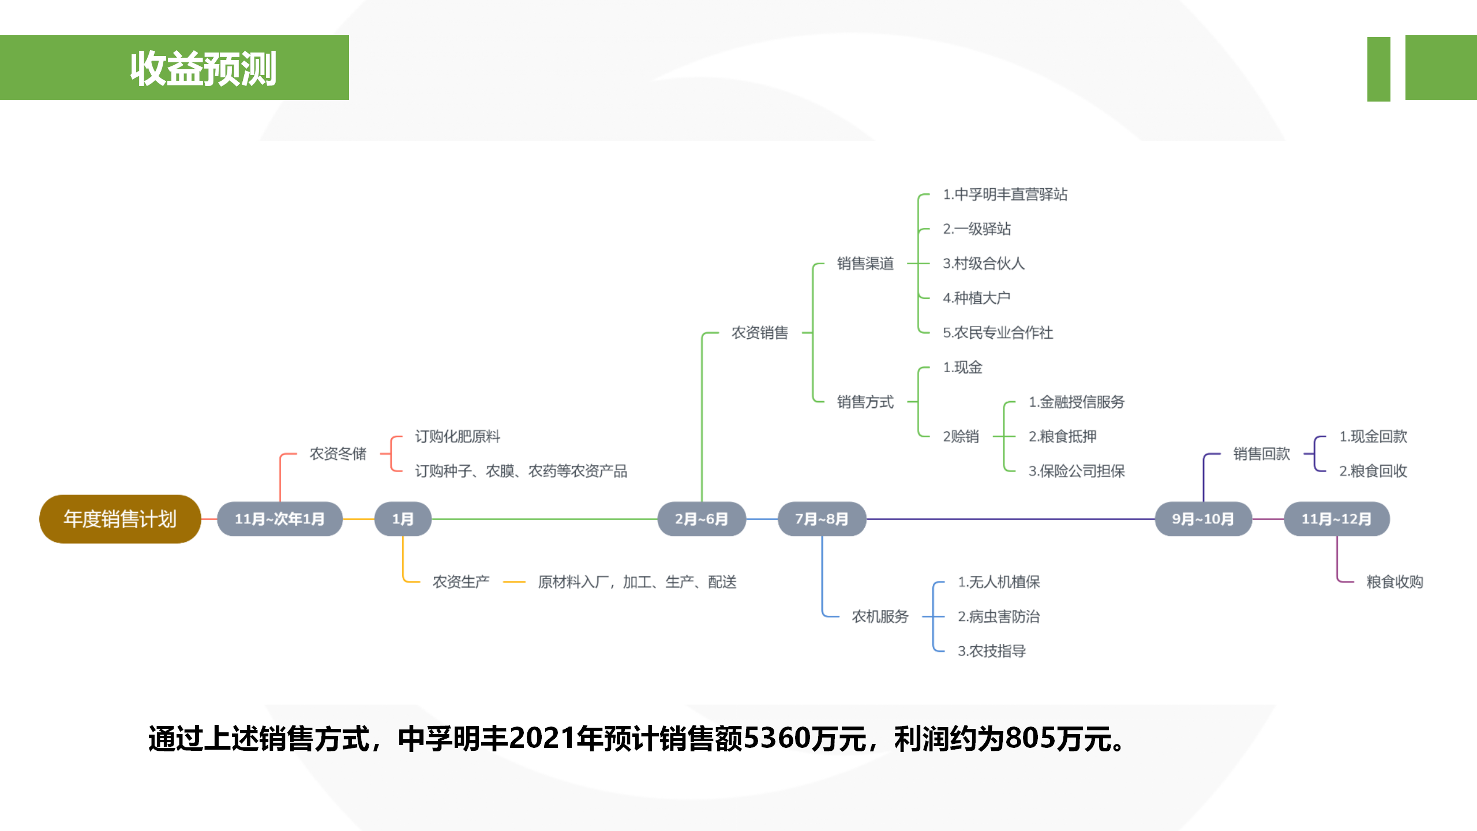Select the 1月 timeline node

[x=403, y=519]
